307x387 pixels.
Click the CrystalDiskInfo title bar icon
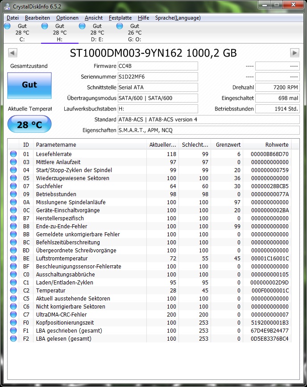coord(8,6)
